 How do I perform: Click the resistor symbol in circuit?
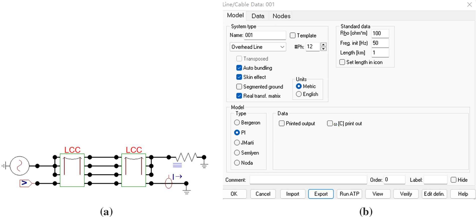point(187,157)
